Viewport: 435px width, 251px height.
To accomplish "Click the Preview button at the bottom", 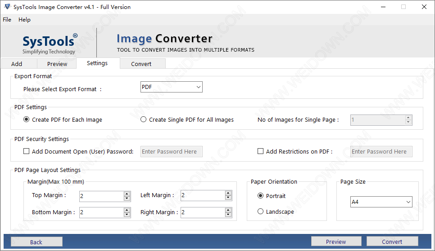I will pos(336,242).
